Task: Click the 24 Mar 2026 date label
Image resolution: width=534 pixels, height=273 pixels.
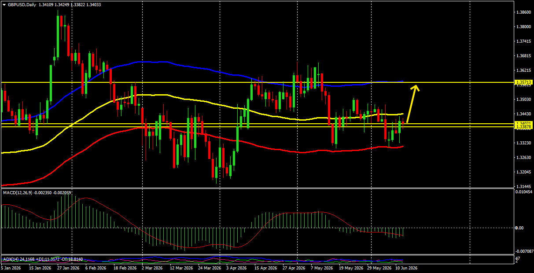Action: coord(210,268)
